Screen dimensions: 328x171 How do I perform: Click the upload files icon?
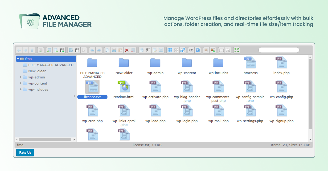coord(62,50)
